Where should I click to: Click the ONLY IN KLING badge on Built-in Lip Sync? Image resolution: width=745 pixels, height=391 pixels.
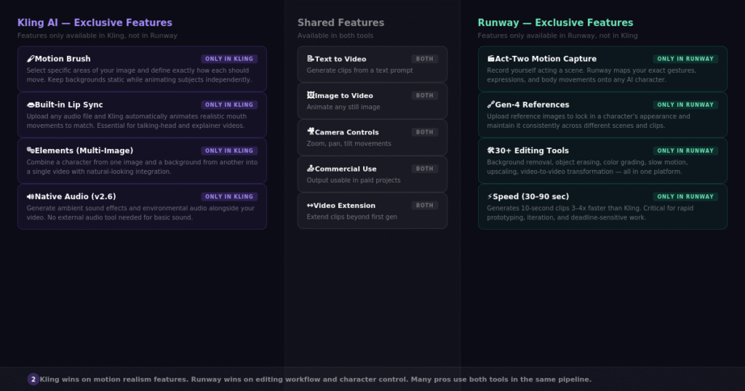(x=229, y=105)
